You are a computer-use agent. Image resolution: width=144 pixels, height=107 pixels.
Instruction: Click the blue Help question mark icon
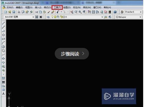point(115,12)
